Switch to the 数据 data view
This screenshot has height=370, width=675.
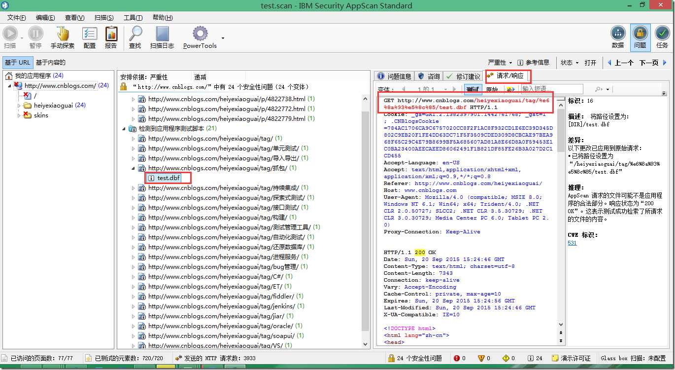(618, 34)
